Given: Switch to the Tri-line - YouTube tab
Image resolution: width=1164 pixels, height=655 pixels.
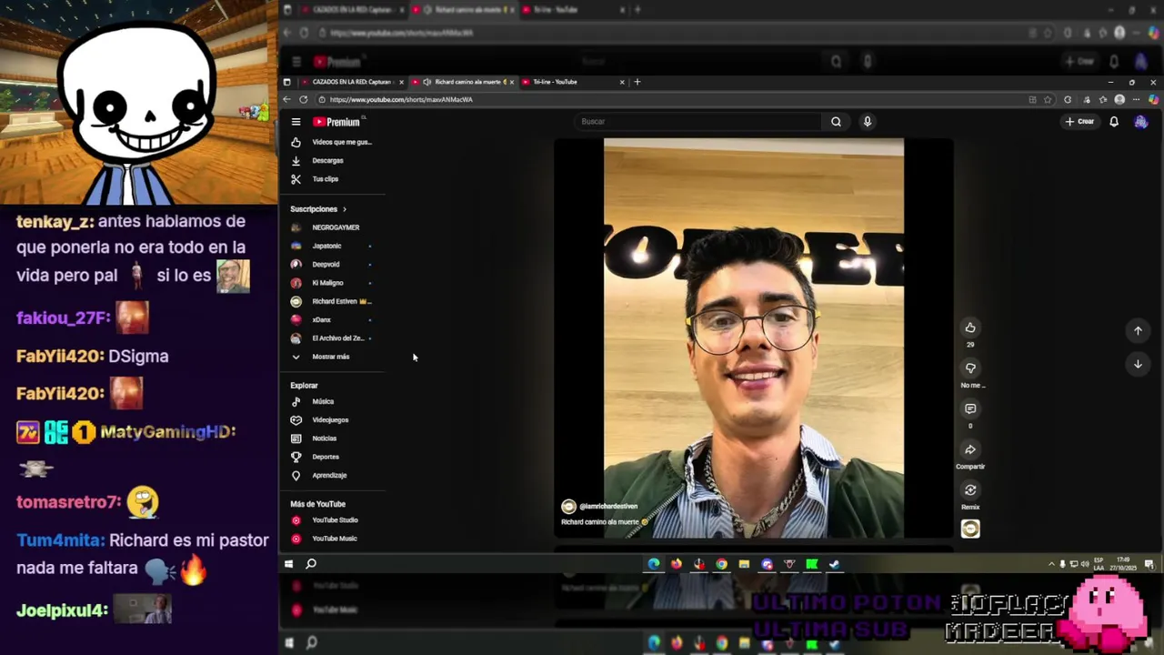Looking at the screenshot, I should [x=571, y=82].
